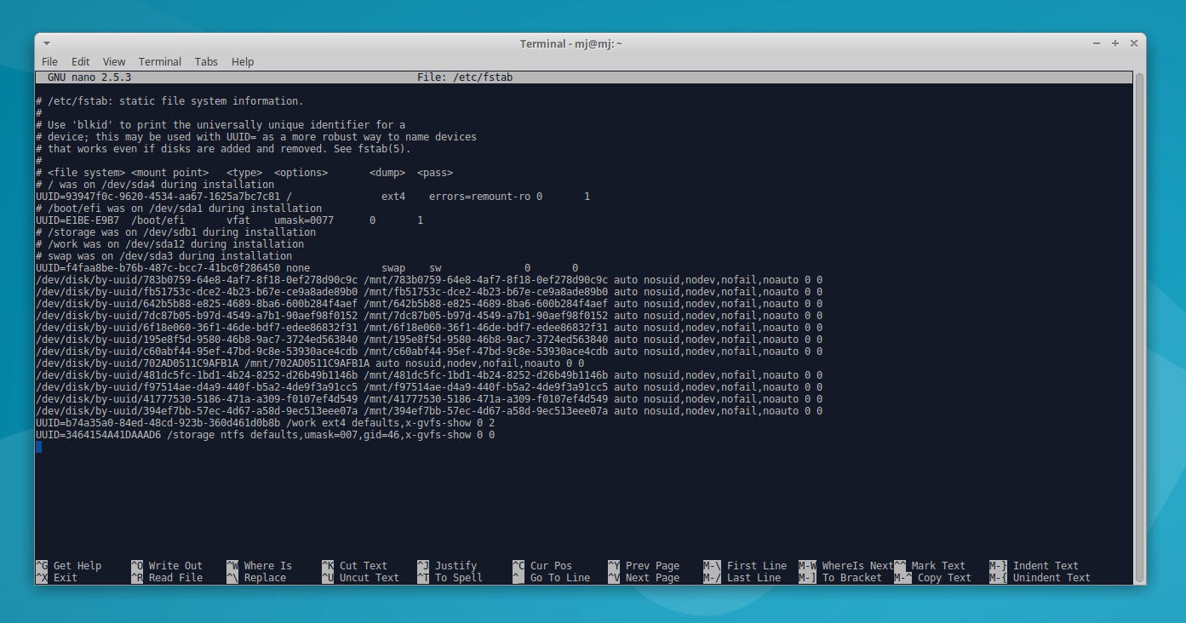
Task: Open the Terminal menu
Action: (x=159, y=61)
